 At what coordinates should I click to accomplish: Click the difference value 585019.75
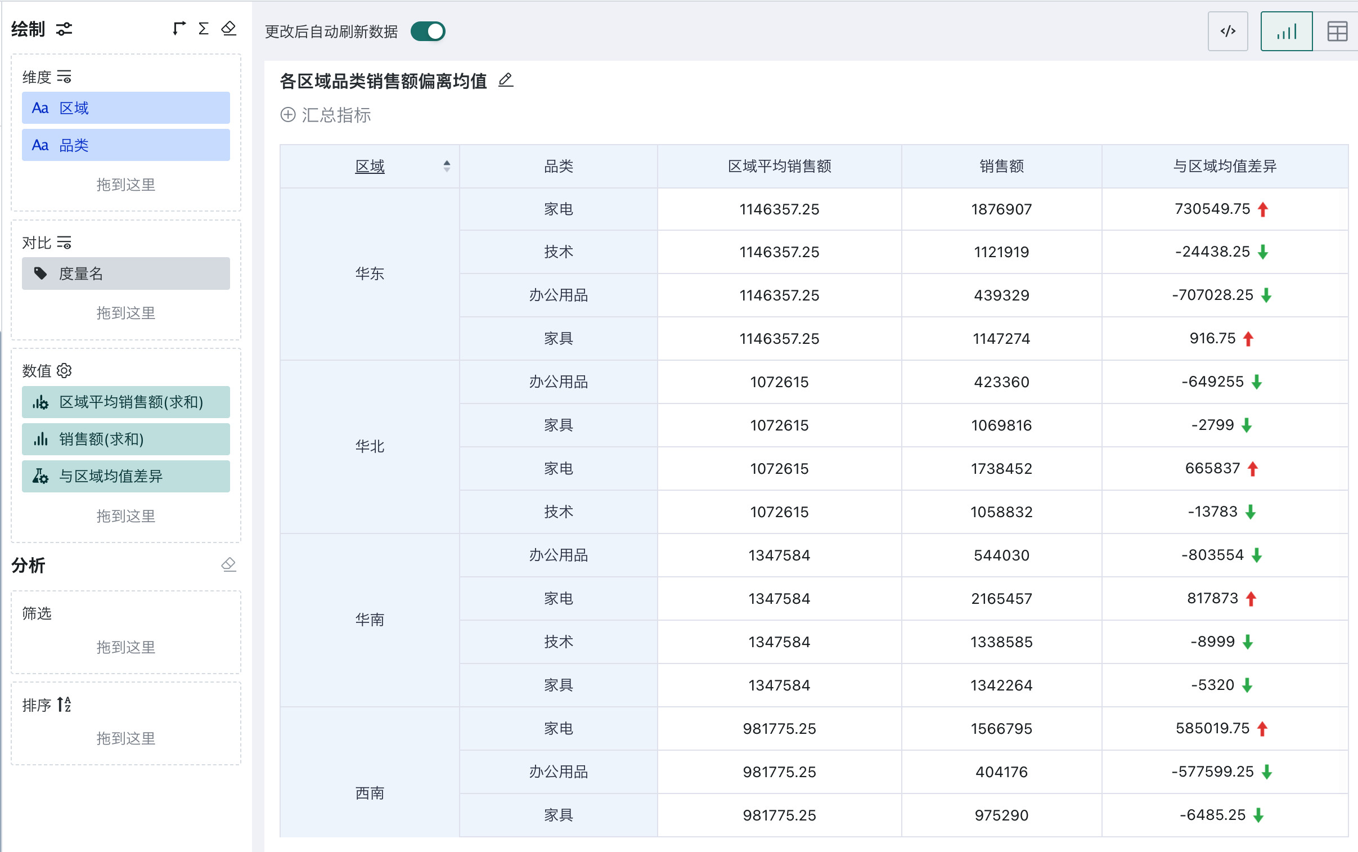(1213, 729)
